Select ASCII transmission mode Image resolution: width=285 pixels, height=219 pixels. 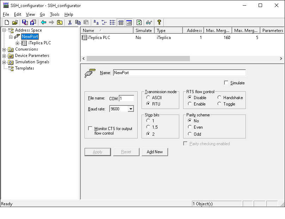click(148, 97)
